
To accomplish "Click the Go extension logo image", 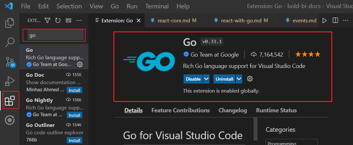I will [149, 62].
